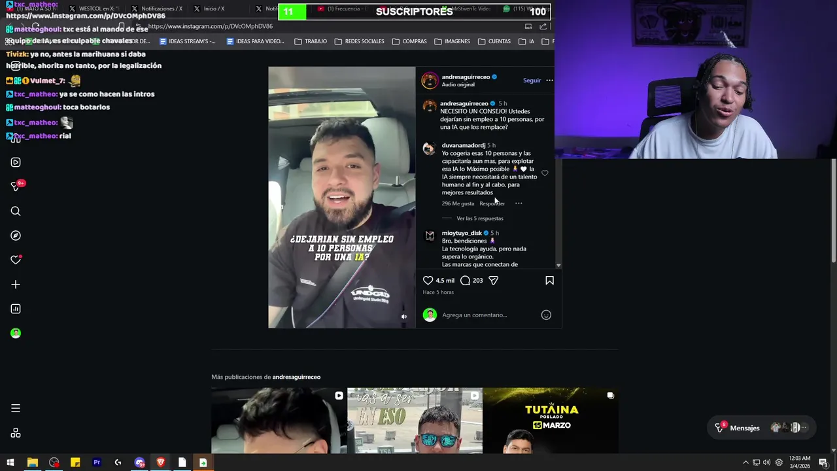
Task: Open mioytuyo_disk's profile name
Action: click(x=462, y=233)
